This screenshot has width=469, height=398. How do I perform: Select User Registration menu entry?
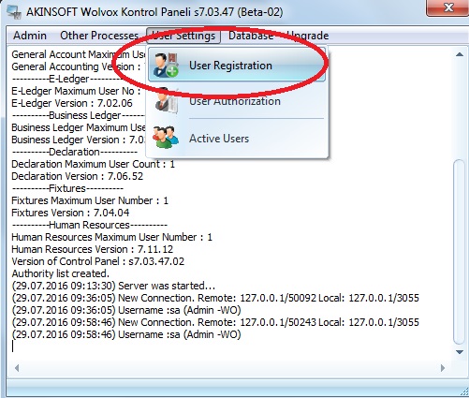[x=237, y=66]
